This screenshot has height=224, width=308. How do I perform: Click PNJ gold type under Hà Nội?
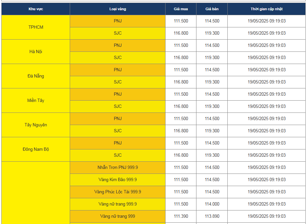(x=117, y=46)
